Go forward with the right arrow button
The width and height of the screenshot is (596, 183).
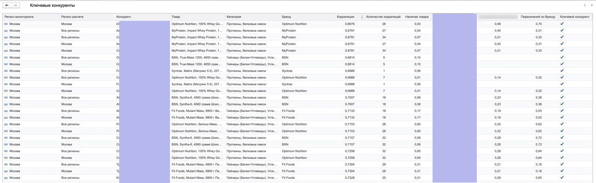[x=15, y=5]
